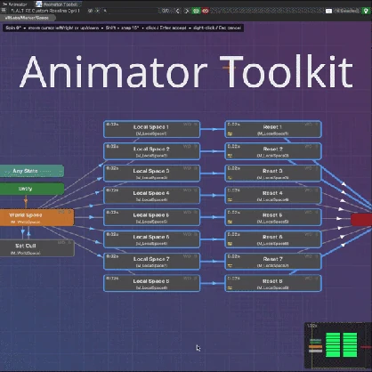Click yellow behaviour icon on Reset 6 node
The image size is (372, 372).
[230, 244]
